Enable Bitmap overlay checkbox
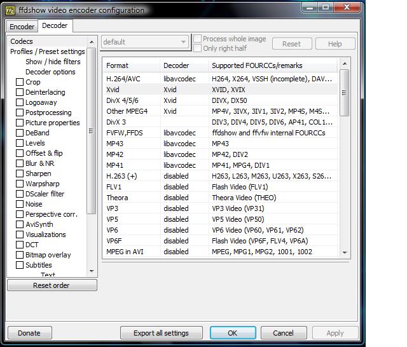The height and width of the screenshot is (347, 407). (20, 255)
